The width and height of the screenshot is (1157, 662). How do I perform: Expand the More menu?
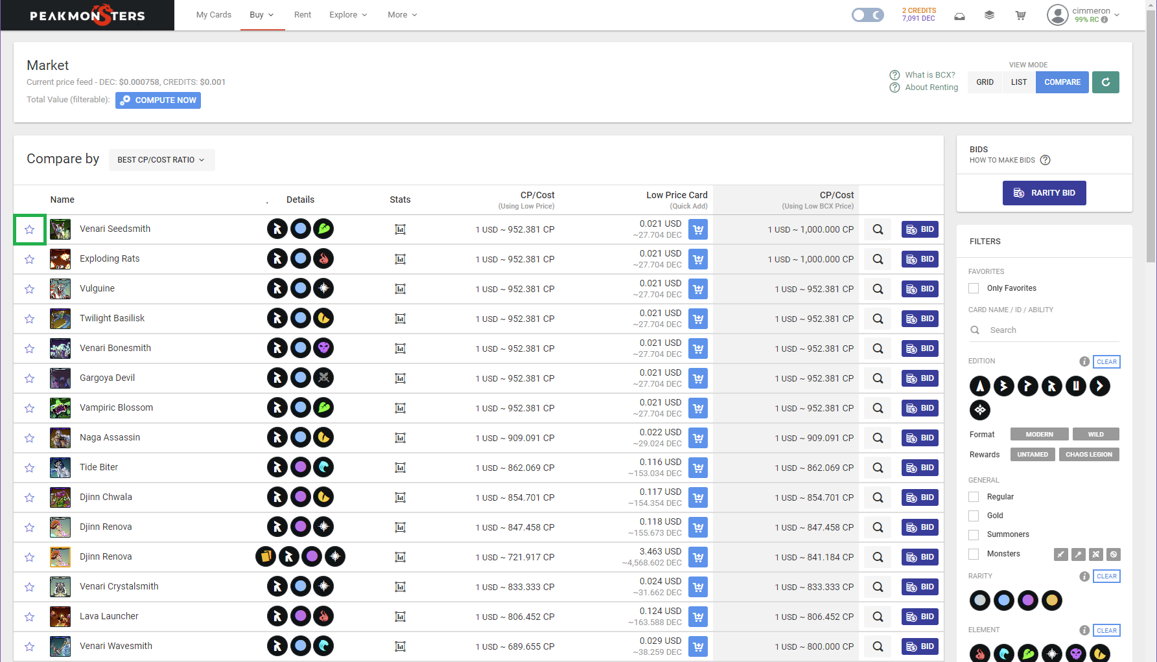pyautogui.click(x=403, y=15)
